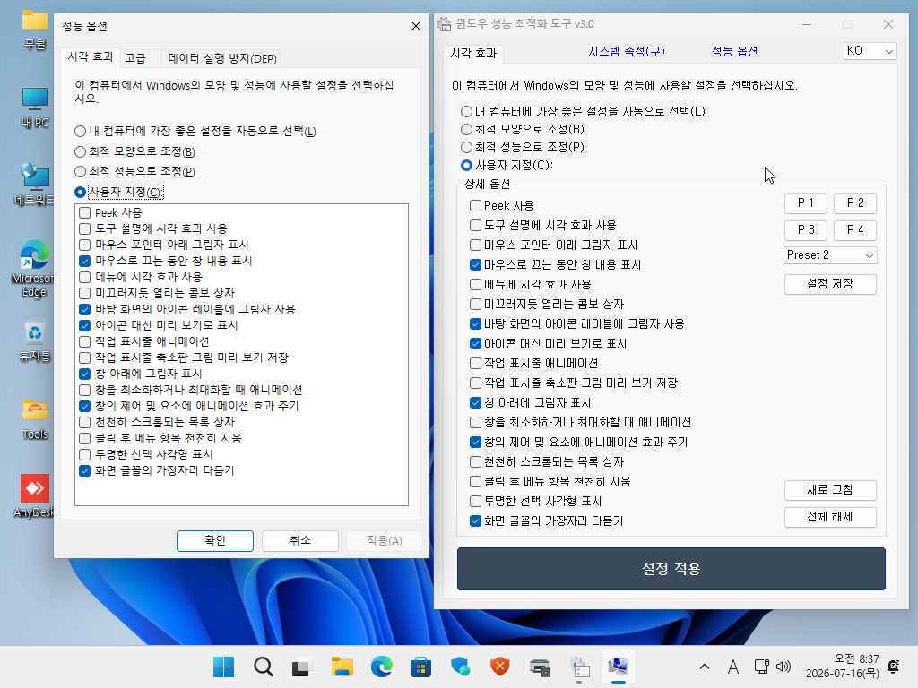Apply preset P 2

854,203
